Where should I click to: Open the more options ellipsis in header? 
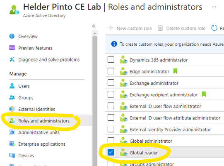(214, 7)
